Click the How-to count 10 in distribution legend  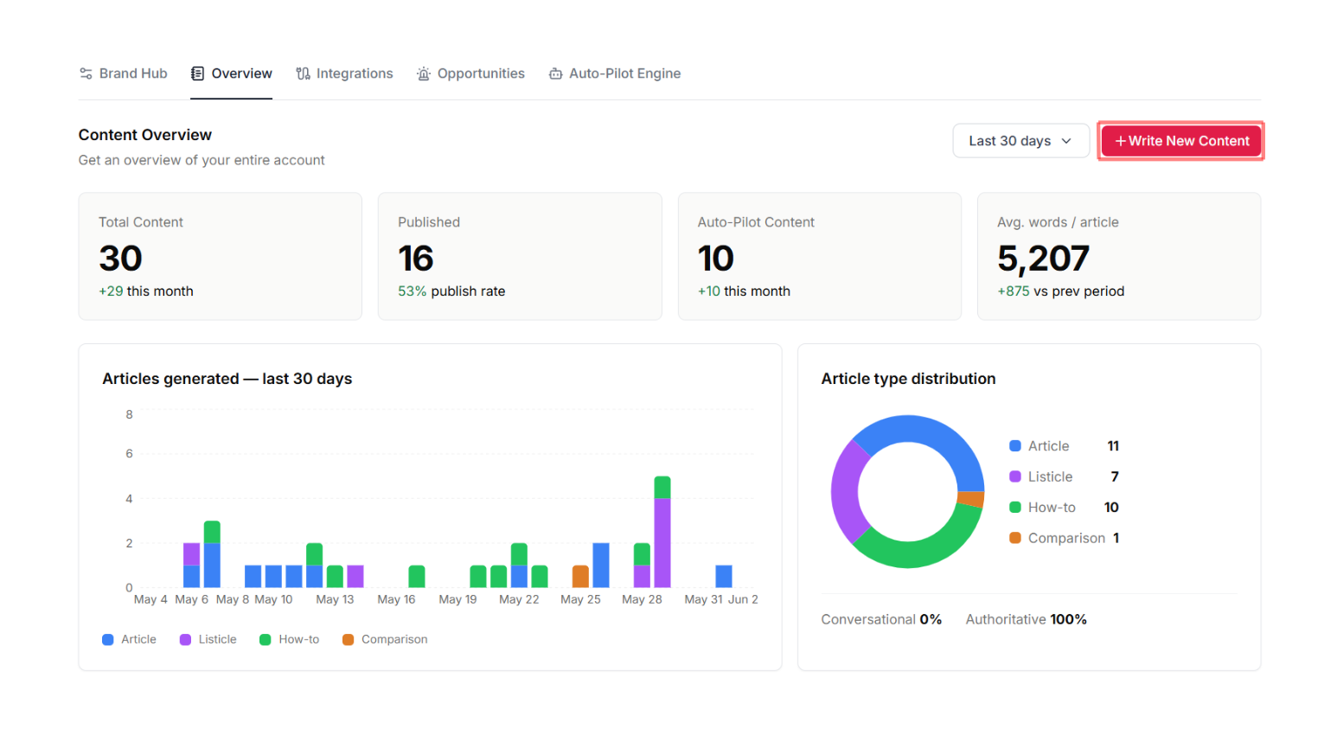1111,508
